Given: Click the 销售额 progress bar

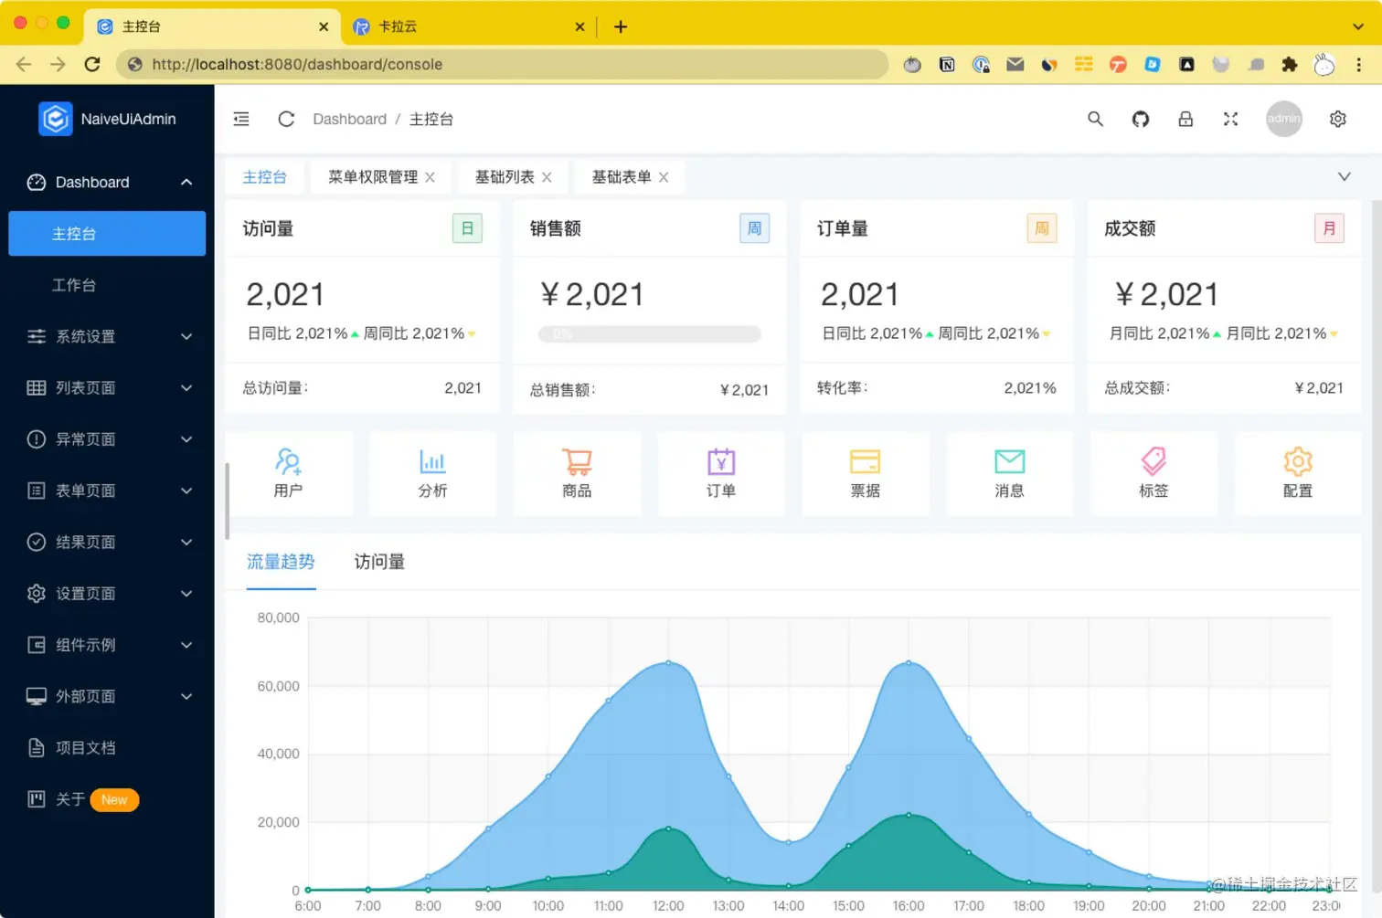Looking at the screenshot, I should click(650, 334).
